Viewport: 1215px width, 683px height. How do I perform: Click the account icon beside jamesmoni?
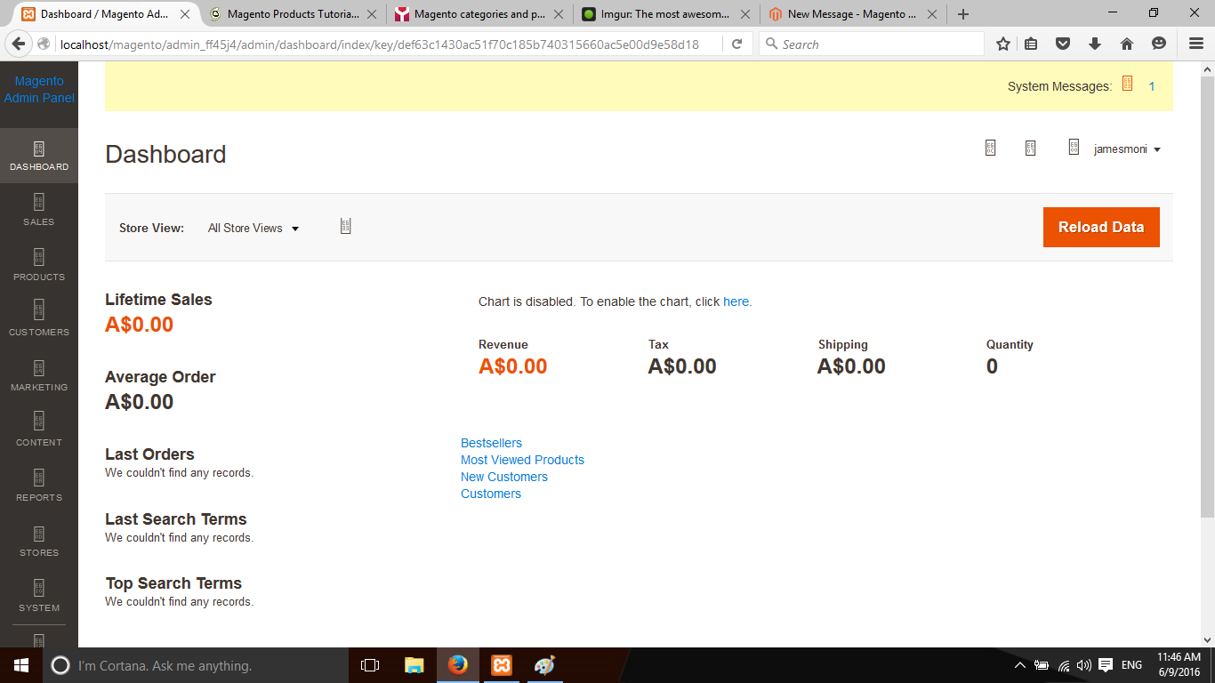pyautogui.click(x=1074, y=148)
